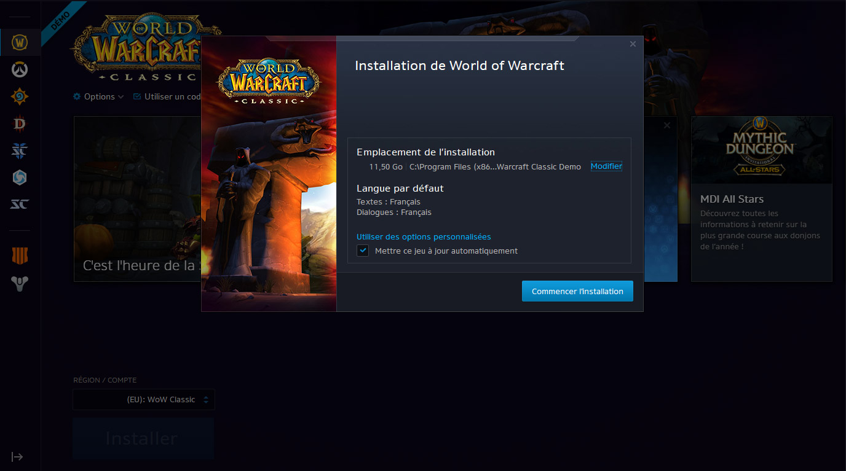The image size is (846, 471).
Task: Click the MDI All Stars description text
Action: 761,230
